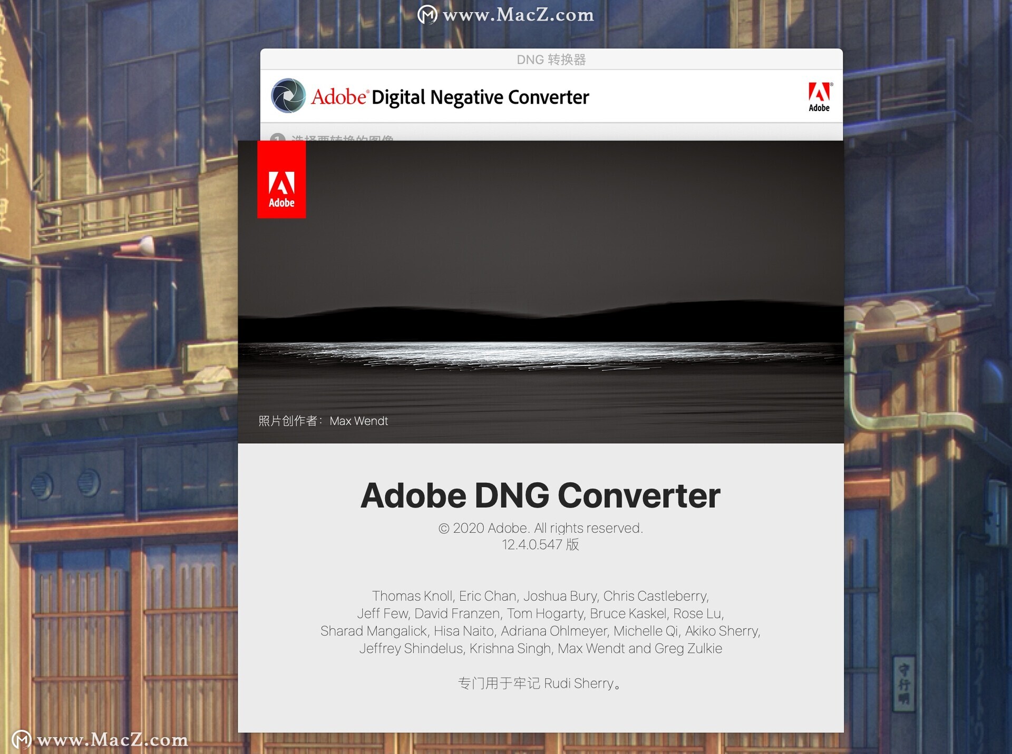Click the www.MacZ.com text at top
1012x754 pixels.
pos(518,15)
